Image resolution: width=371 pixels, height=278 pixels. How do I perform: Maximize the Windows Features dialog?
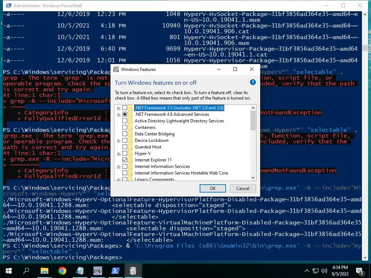pos(235,69)
